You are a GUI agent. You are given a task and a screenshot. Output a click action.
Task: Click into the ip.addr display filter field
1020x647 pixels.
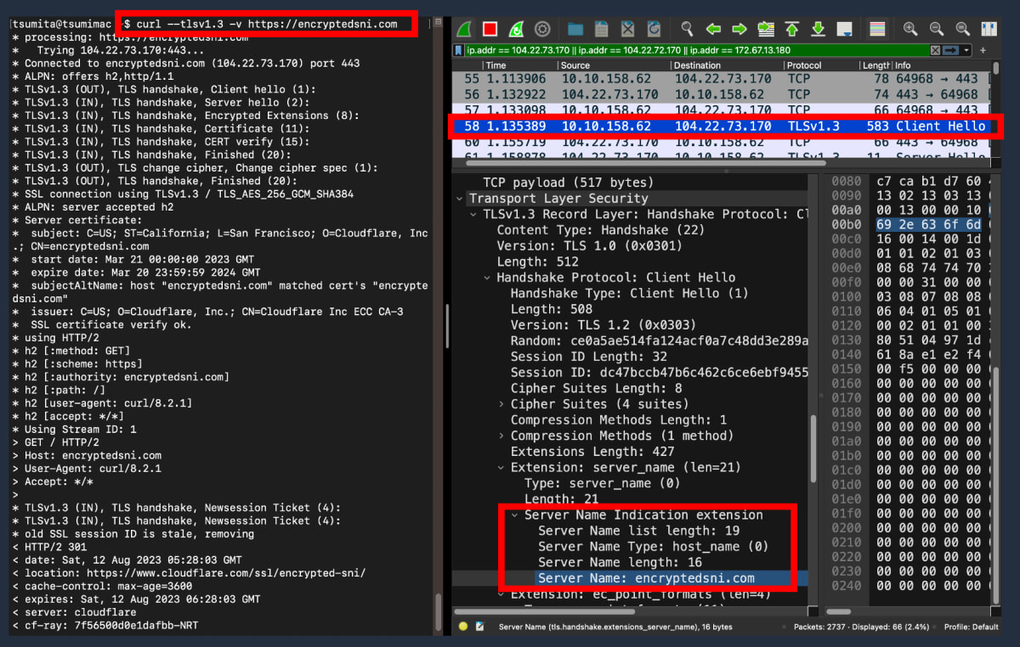pyautogui.click(x=695, y=50)
